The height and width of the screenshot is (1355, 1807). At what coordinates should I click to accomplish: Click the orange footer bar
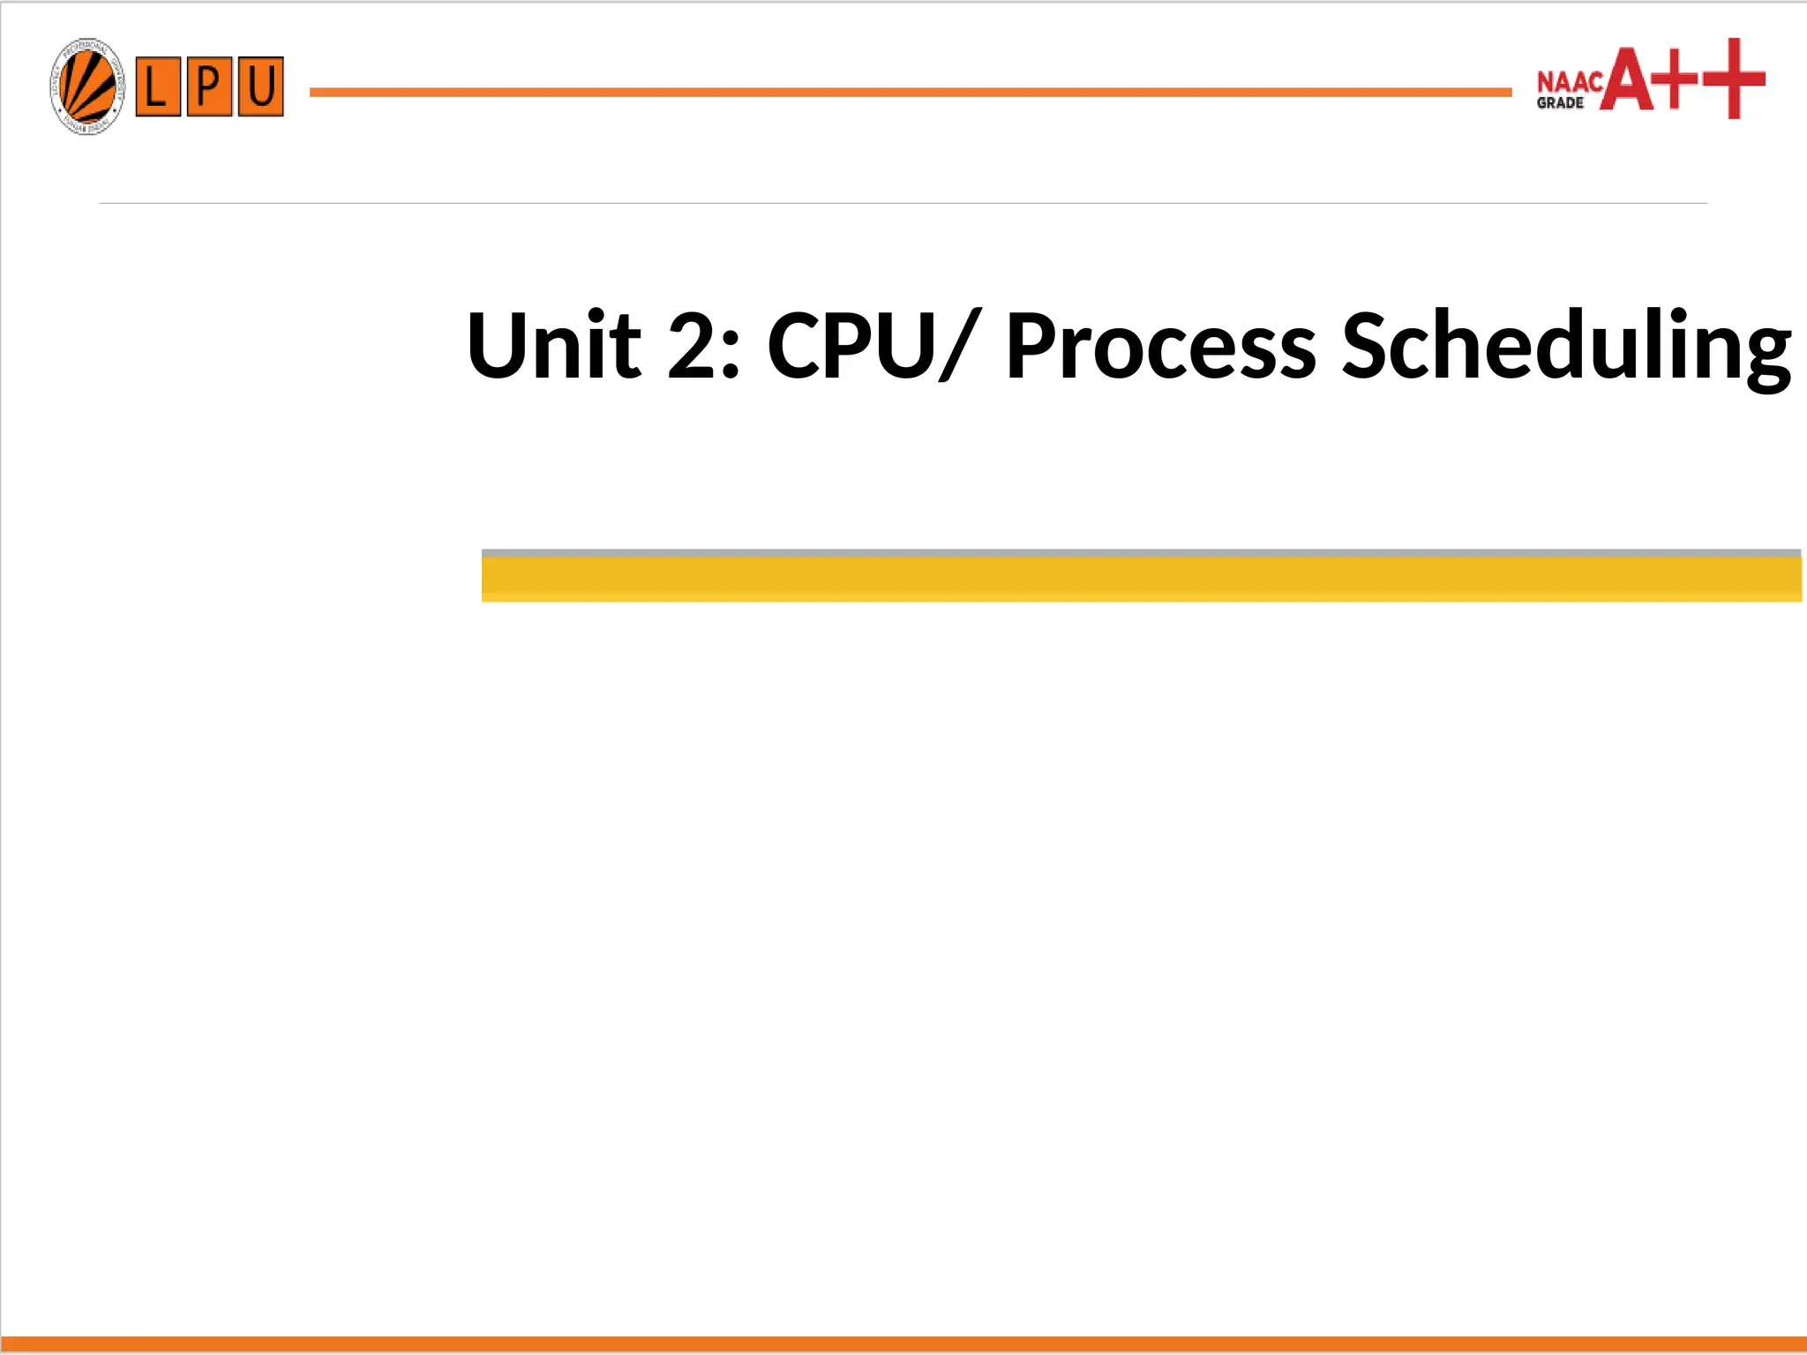point(903,1344)
